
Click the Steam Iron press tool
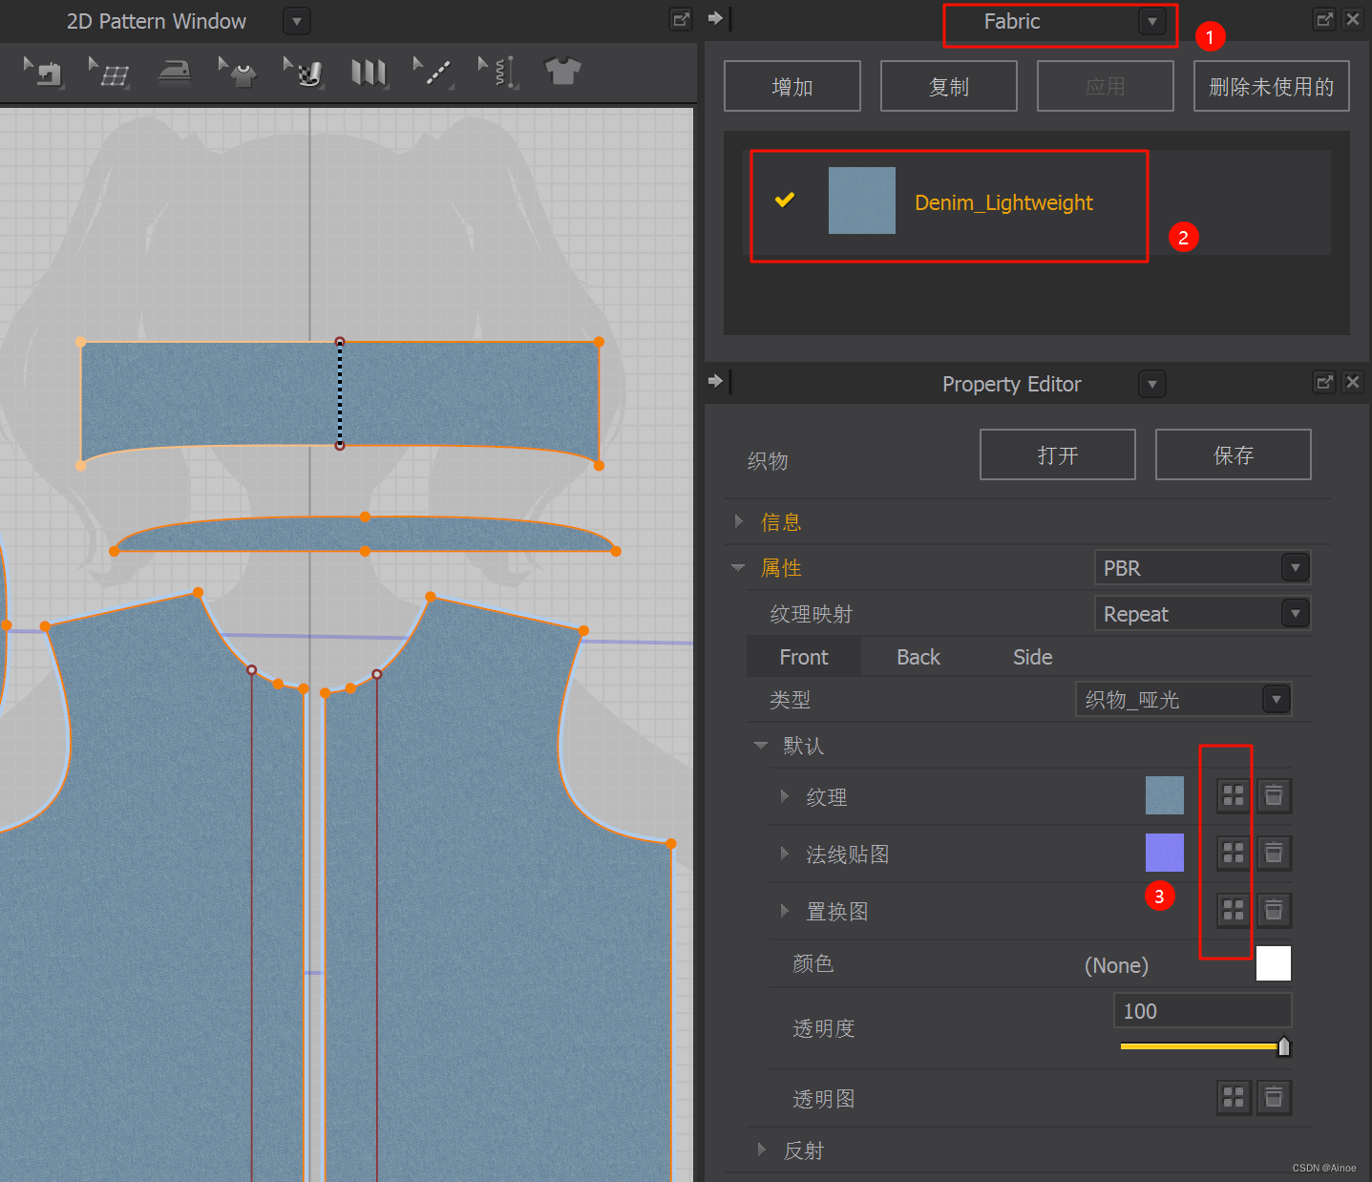(174, 72)
